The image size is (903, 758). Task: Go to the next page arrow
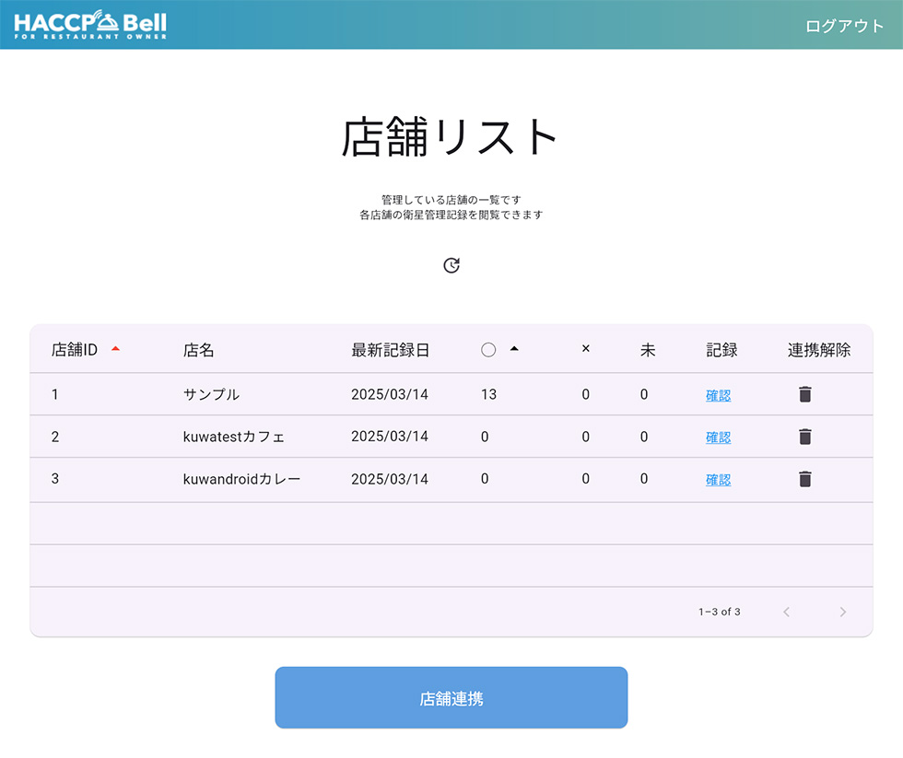point(842,612)
